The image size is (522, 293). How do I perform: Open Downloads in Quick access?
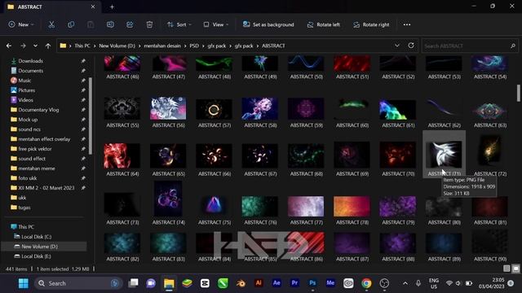tap(31, 61)
